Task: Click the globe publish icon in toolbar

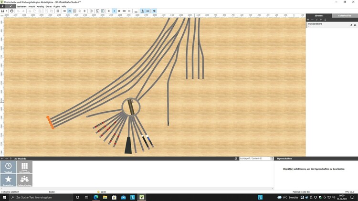Action: pyautogui.click(x=11, y=11)
